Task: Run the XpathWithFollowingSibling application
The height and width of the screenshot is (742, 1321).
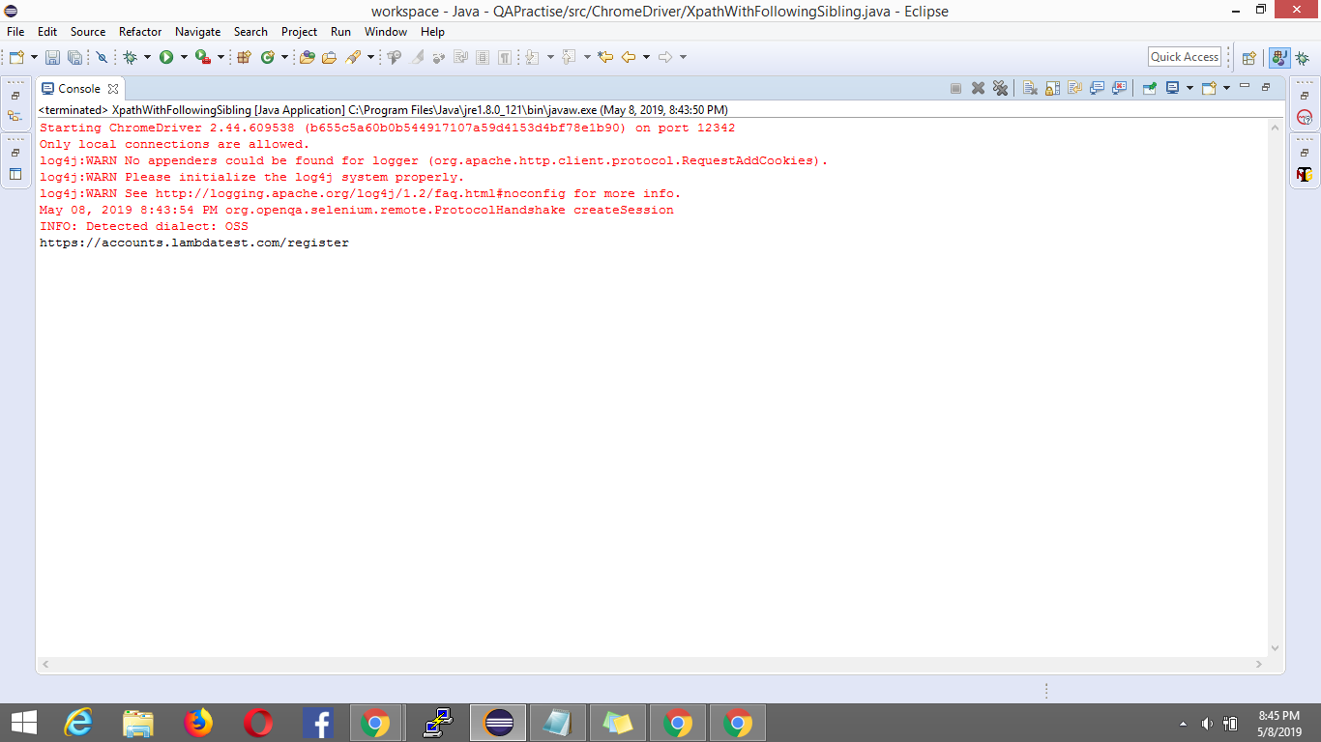Action: (166, 56)
